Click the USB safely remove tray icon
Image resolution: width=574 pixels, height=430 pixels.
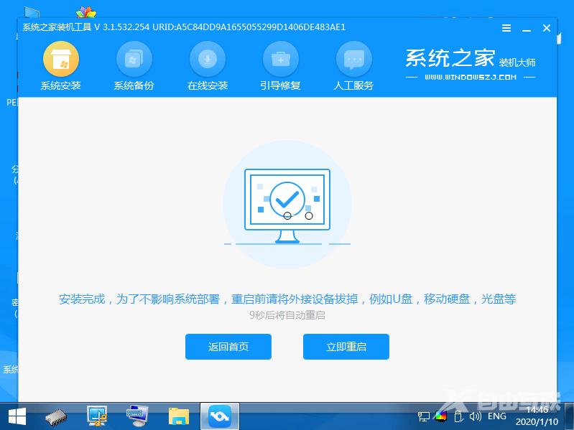coord(458,416)
